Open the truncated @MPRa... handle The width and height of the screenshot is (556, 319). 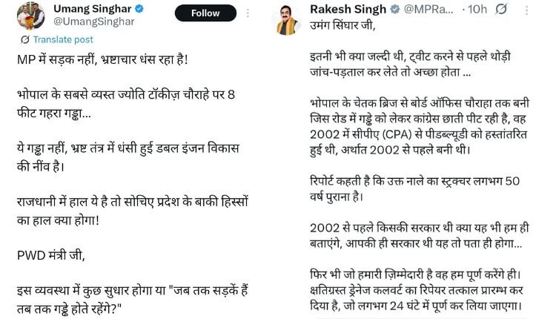[428, 9]
